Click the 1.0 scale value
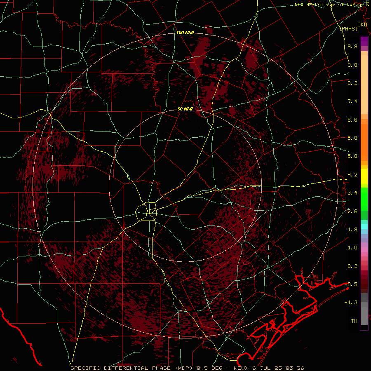 pyautogui.click(x=352, y=248)
